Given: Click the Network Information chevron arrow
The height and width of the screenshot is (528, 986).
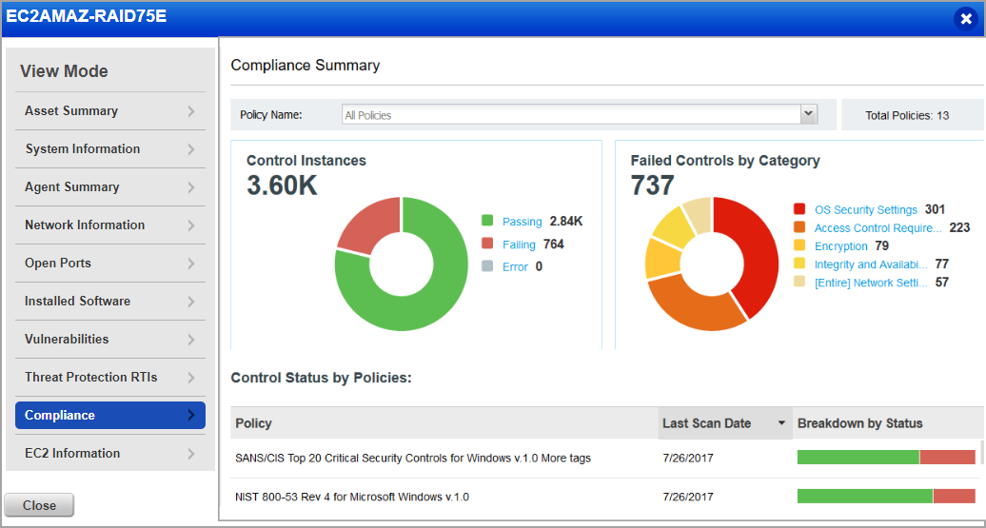Looking at the screenshot, I should point(191,225).
